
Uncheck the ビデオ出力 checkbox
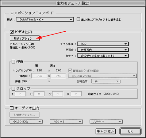pyautogui.click(x=12, y=32)
